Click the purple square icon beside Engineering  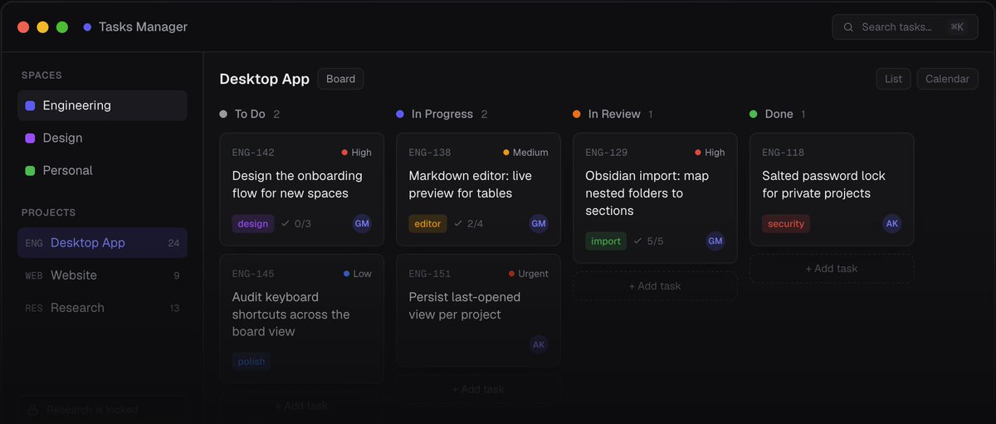pos(30,105)
